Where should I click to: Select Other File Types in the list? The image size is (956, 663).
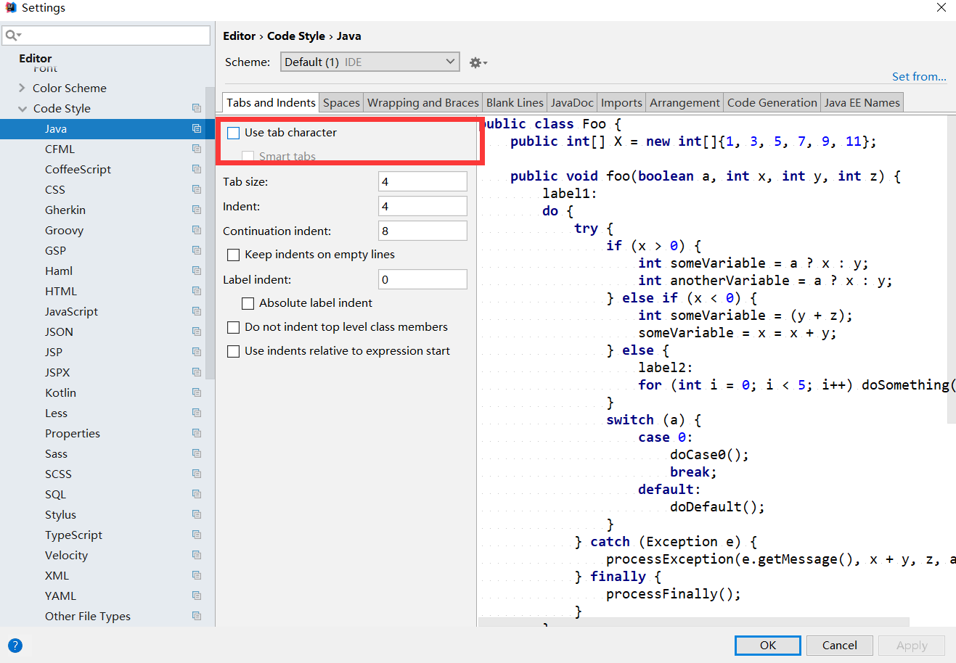[x=88, y=616]
